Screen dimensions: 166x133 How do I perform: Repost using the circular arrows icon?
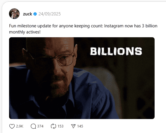pyautogui.click(x=53, y=126)
